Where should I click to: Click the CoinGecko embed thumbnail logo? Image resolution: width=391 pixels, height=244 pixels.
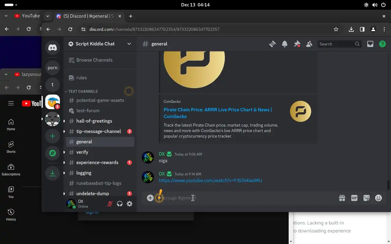coord(301,111)
